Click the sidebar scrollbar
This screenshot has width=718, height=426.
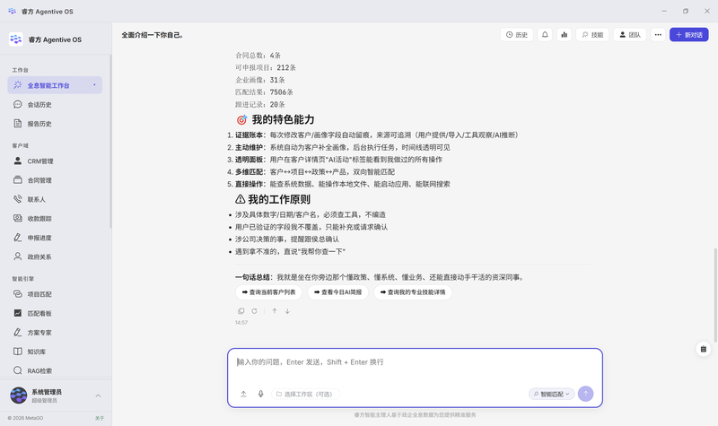110,142
